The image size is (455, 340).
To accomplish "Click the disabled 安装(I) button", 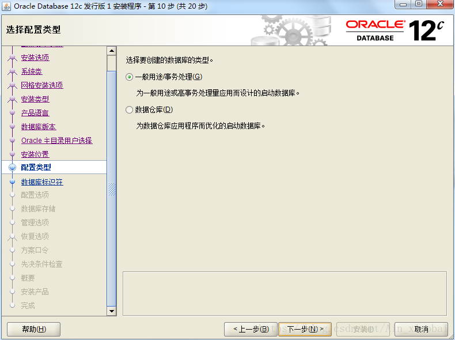I will 363,329.
